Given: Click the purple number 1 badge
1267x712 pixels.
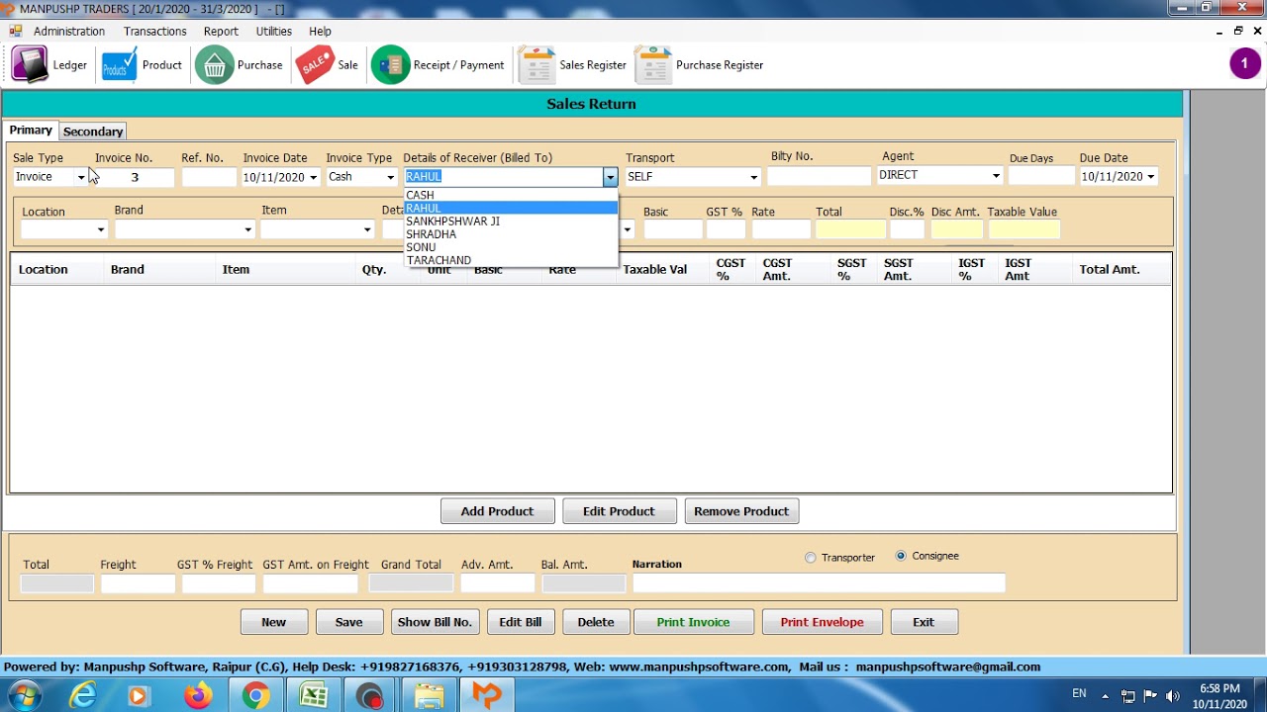Looking at the screenshot, I should pos(1245,64).
